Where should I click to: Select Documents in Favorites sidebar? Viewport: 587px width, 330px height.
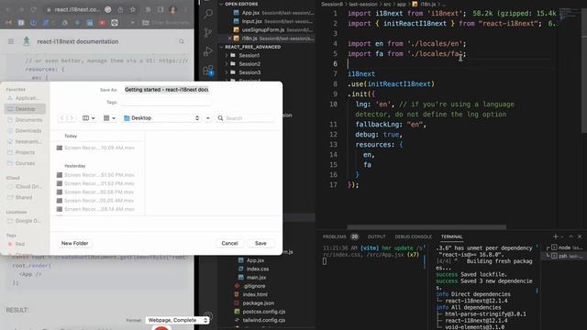25,120
